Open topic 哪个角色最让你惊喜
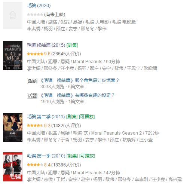 click(x=80, y=80)
